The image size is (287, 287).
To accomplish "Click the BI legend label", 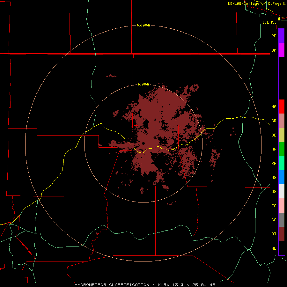I will [274, 234].
